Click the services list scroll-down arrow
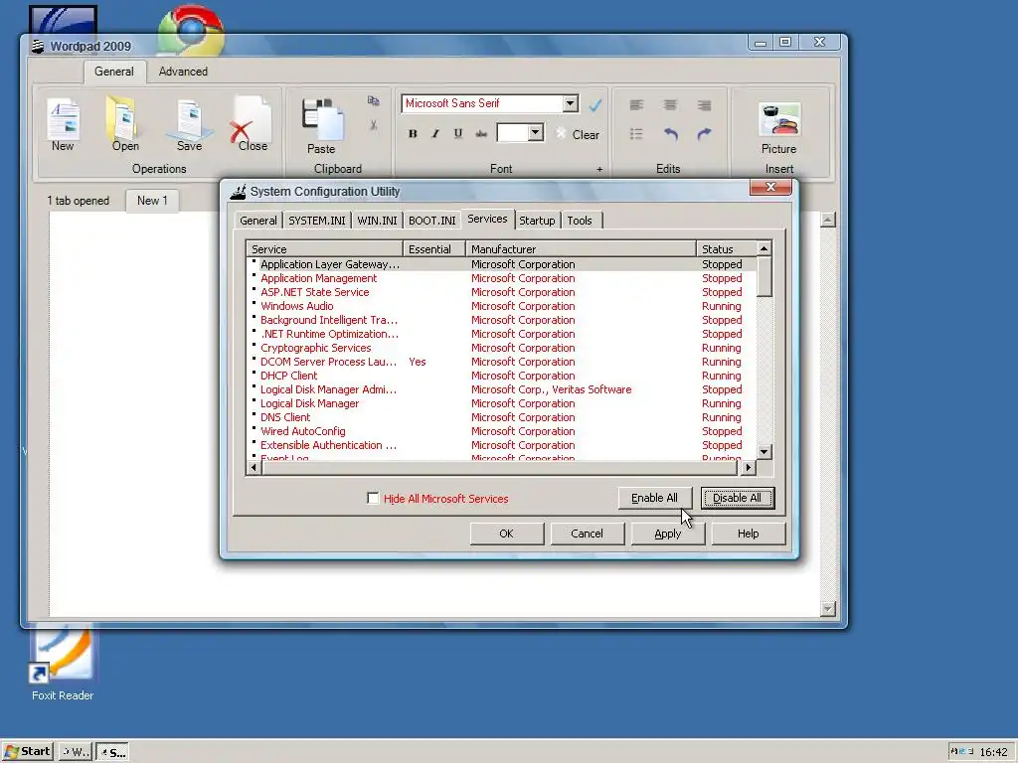1018x763 pixels. (x=764, y=452)
